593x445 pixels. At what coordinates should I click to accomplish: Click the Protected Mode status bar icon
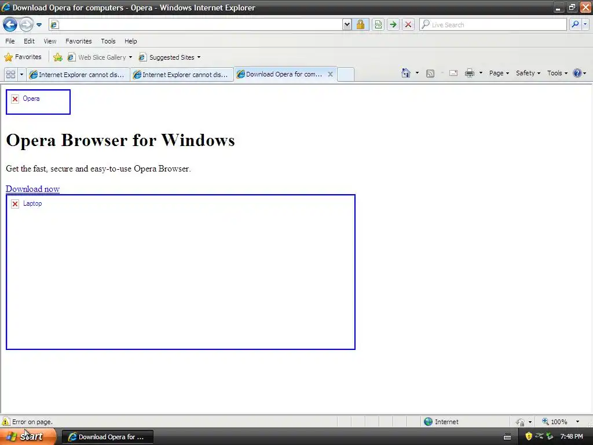(x=521, y=422)
